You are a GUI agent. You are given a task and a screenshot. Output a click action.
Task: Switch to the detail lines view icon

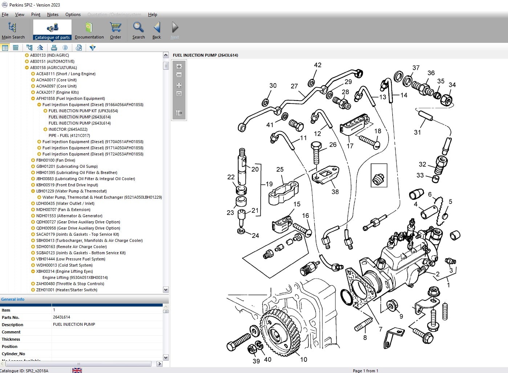point(16,48)
